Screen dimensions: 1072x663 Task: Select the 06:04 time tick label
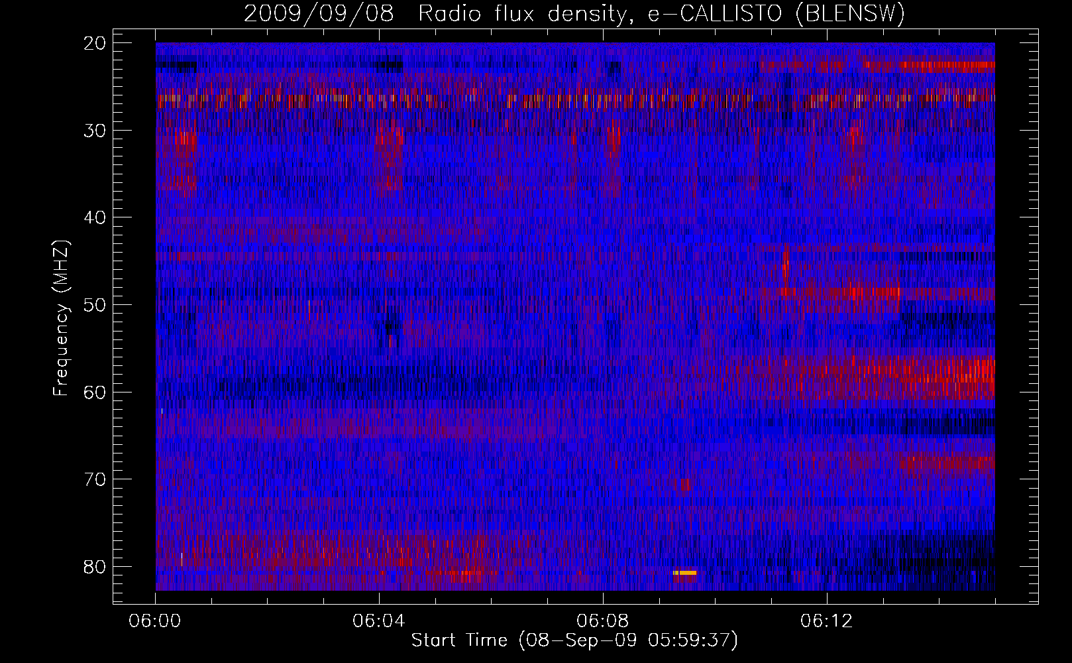(x=379, y=621)
